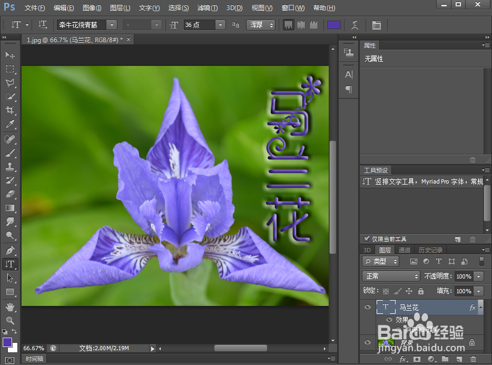This screenshot has height=365, width=492.
Task: Toggle text orientation in options bar
Action: pos(43,25)
